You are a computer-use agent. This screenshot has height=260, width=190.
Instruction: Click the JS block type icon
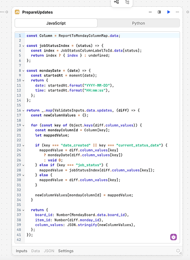17,12
